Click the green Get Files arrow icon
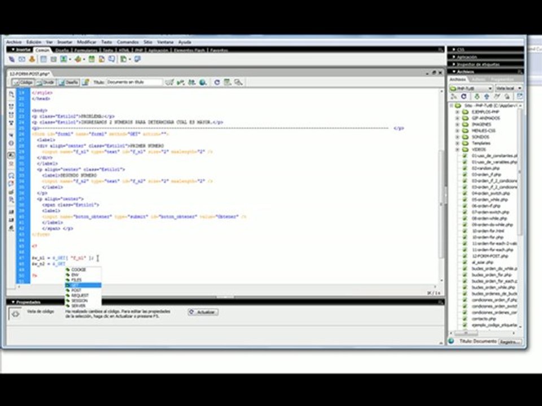The image size is (542, 406). coord(477,96)
